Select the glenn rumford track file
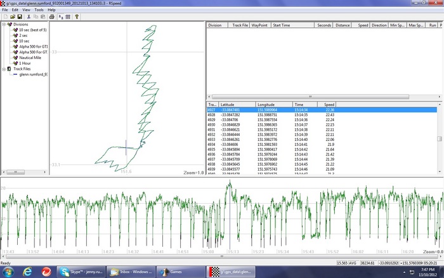 click(x=33, y=74)
